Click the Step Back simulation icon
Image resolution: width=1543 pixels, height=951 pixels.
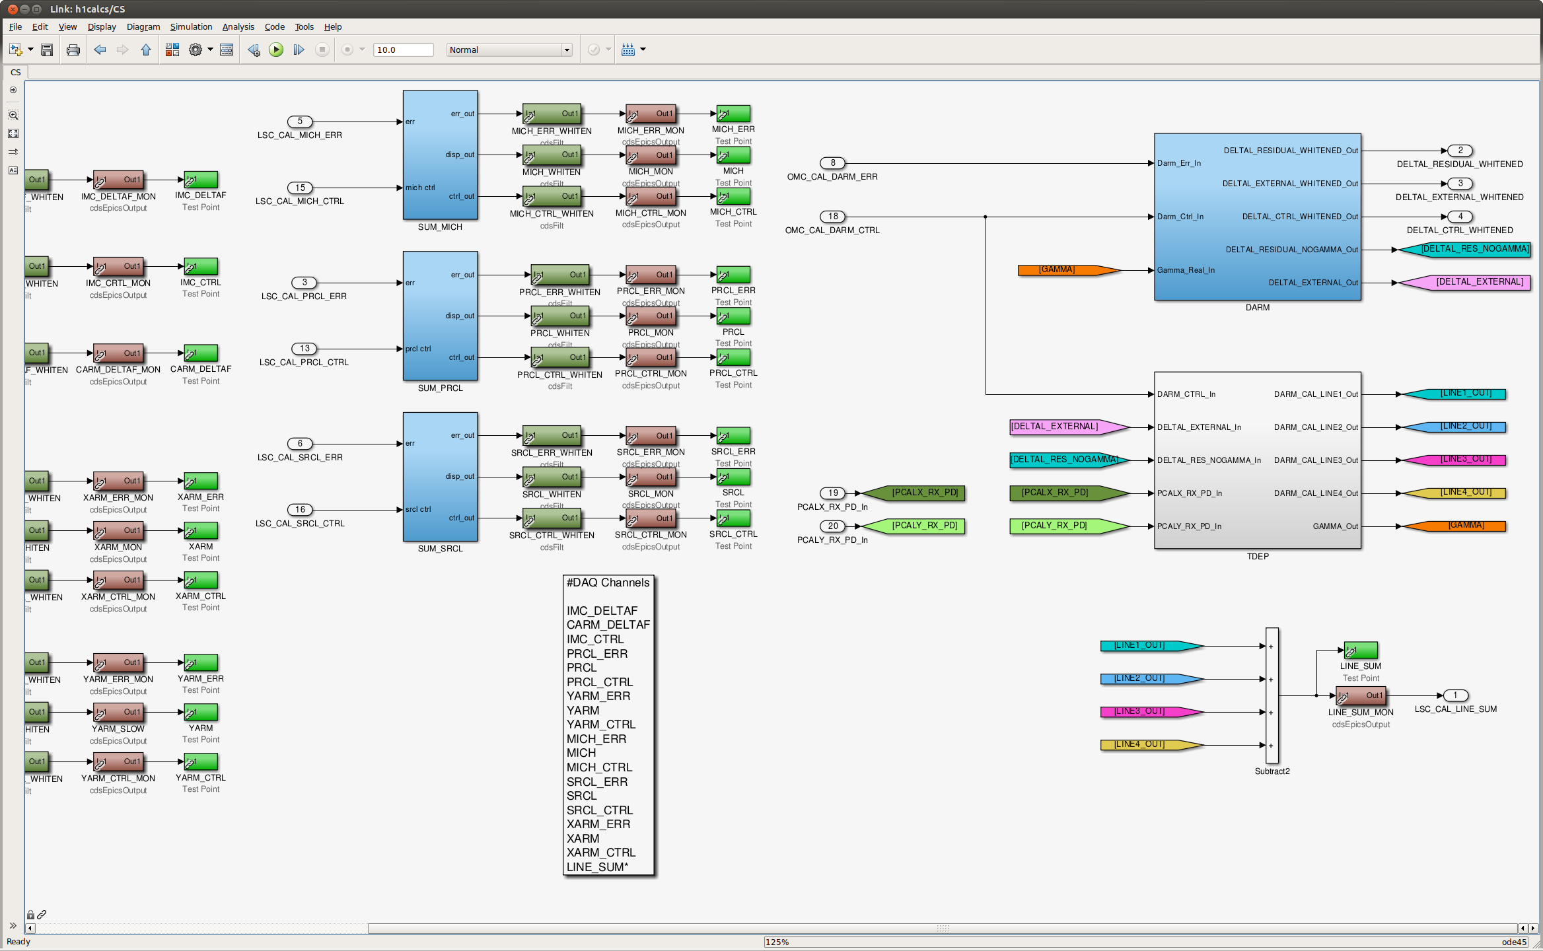pyautogui.click(x=254, y=50)
